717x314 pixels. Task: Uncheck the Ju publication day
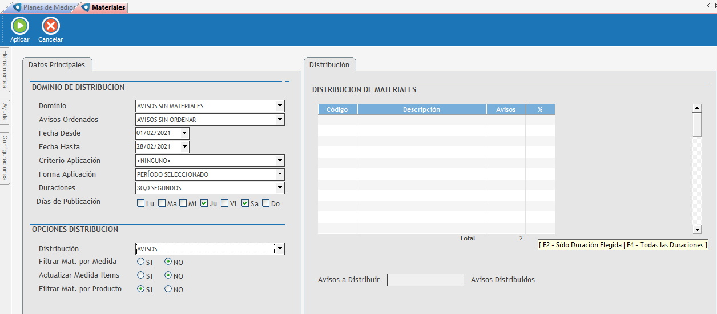(204, 203)
